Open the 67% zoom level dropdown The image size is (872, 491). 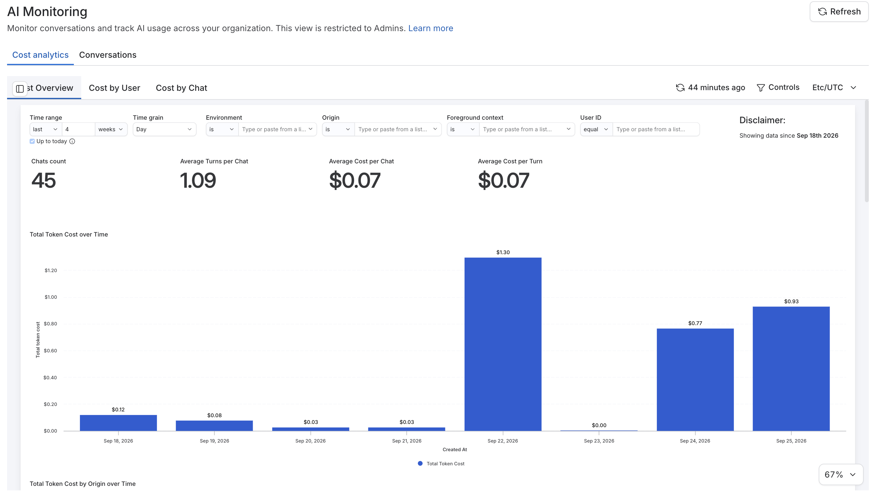pyautogui.click(x=840, y=475)
